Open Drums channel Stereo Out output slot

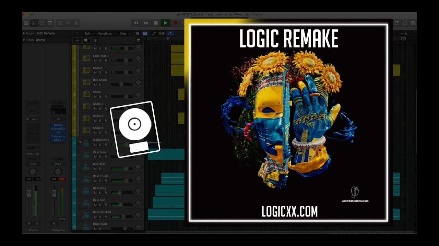click(x=33, y=154)
